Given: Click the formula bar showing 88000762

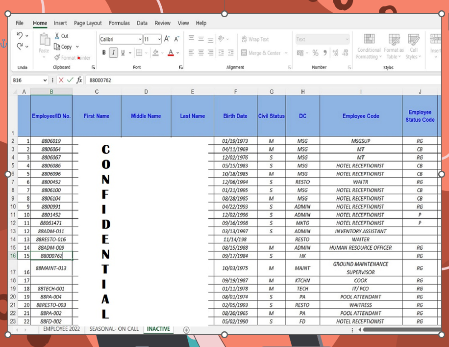Looking at the screenshot, I should pyautogui.click(x=263, y=80).
